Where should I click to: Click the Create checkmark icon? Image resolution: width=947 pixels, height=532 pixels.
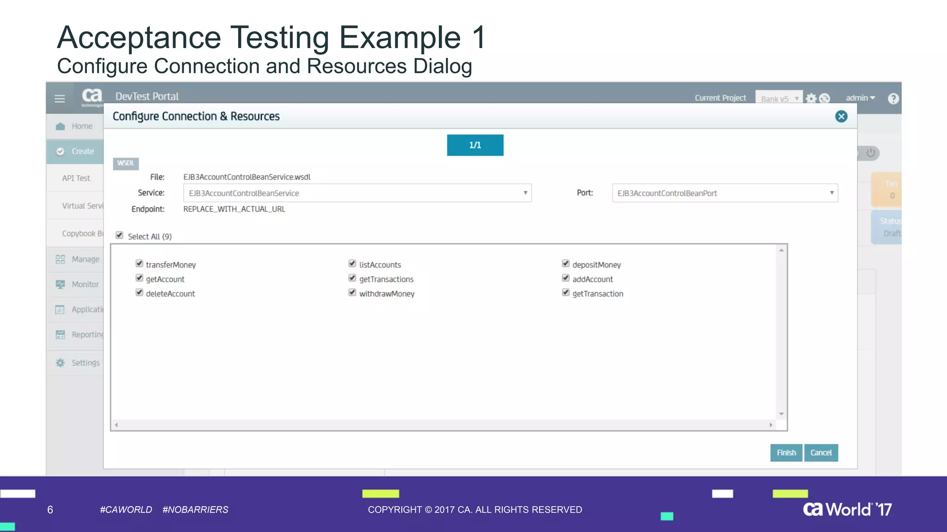point(60,151)
